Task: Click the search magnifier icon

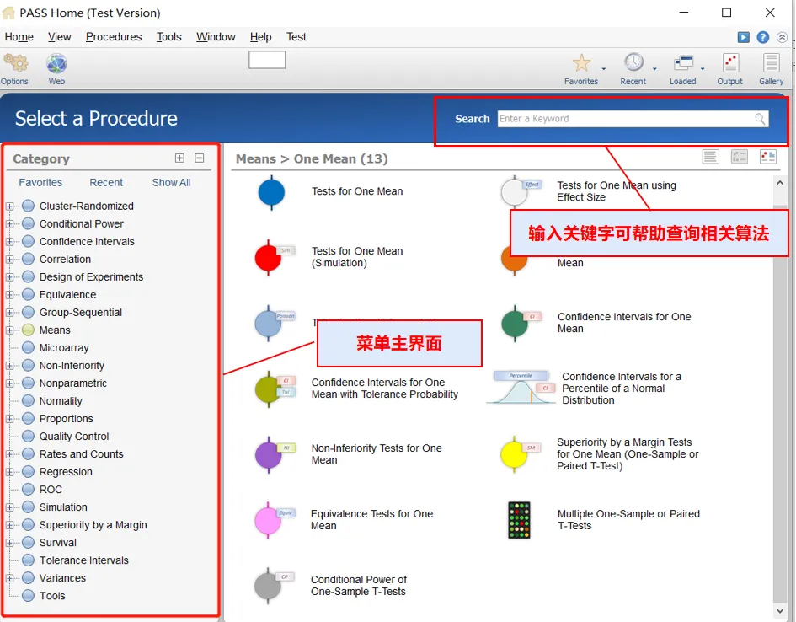Action: 760,119
